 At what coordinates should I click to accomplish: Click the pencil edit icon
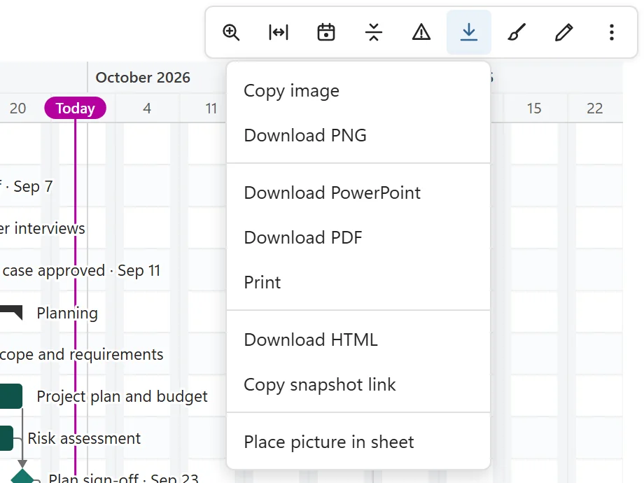click(564, 32)
